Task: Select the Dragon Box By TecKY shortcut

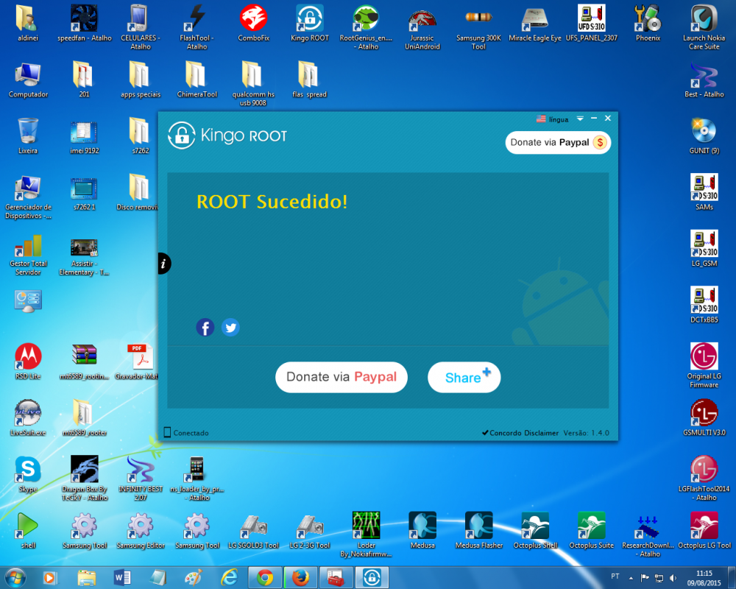Action: click(x=85, y=478)
